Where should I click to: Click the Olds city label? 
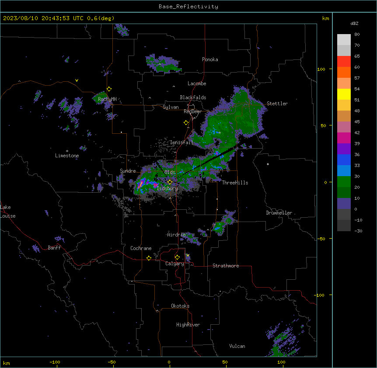[x=170, y=172]
